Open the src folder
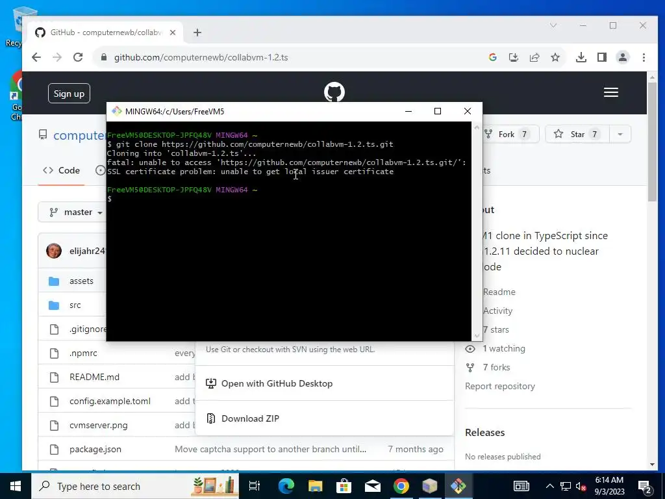Screen dimensions: 665x499 [75, 305]
